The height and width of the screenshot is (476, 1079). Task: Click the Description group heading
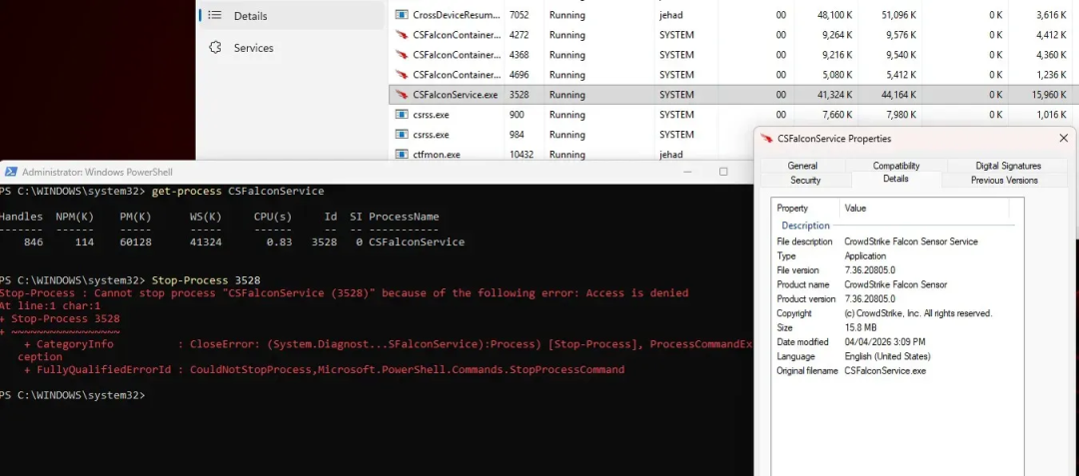[x=805, y=226]
